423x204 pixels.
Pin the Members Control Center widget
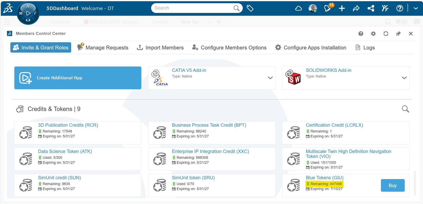(x=398, y=34)
